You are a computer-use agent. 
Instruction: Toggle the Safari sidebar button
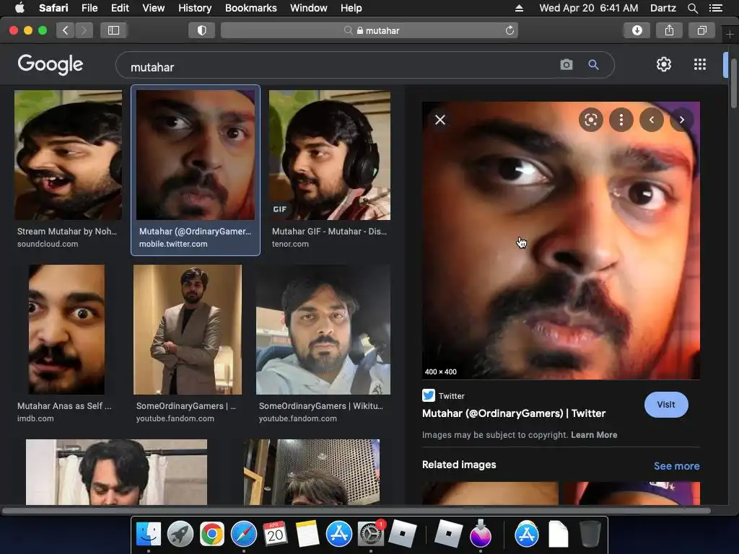coord(113,30)
